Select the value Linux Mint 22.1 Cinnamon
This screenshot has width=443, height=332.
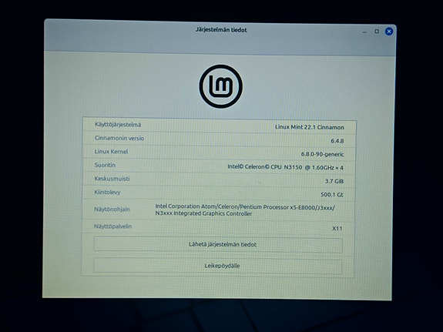[x=310, y=127]
